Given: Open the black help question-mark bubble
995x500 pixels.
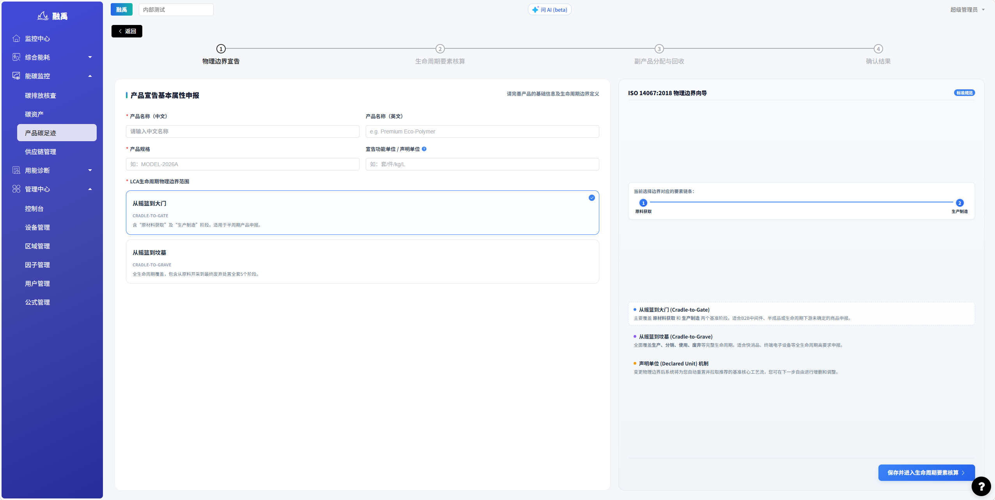Looking at the screenshot, I should tap(981, 486).
